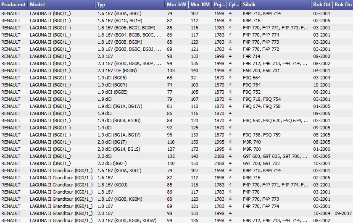The image size is (353, 223).
Task: Select the 1.9 dCi (BG0R) entry
Action: click(x=112, y=85)
